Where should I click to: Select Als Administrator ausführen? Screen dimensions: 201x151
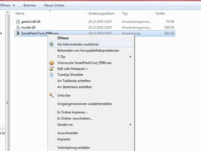(x=91, y=44)
